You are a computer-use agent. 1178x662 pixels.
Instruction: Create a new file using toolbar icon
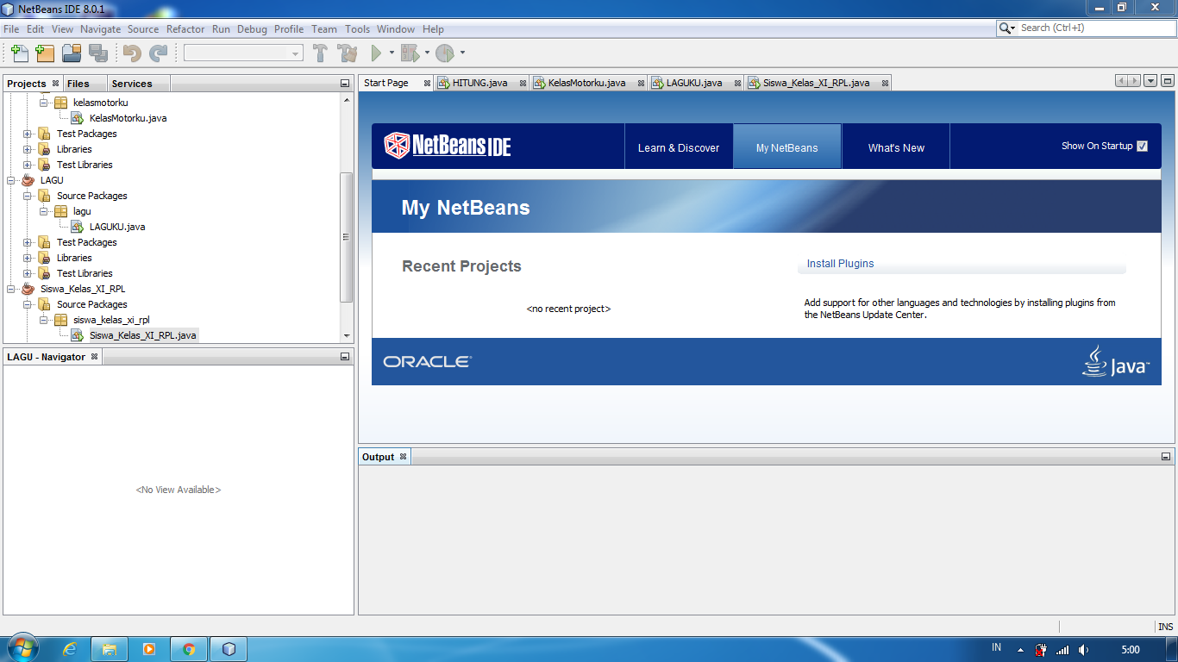pyautogui.click(x=19, y=53)
